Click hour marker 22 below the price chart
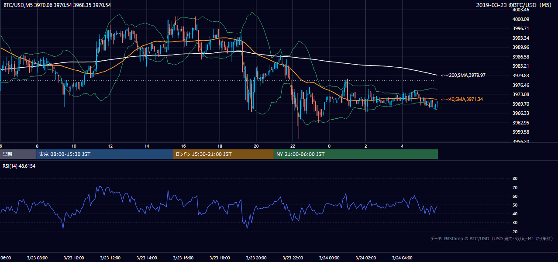 coord(293,146)
